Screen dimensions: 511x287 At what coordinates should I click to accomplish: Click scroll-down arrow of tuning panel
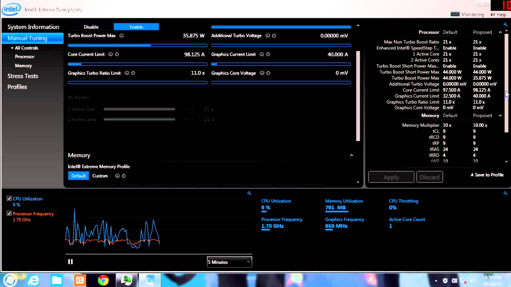tap(358, 183)
